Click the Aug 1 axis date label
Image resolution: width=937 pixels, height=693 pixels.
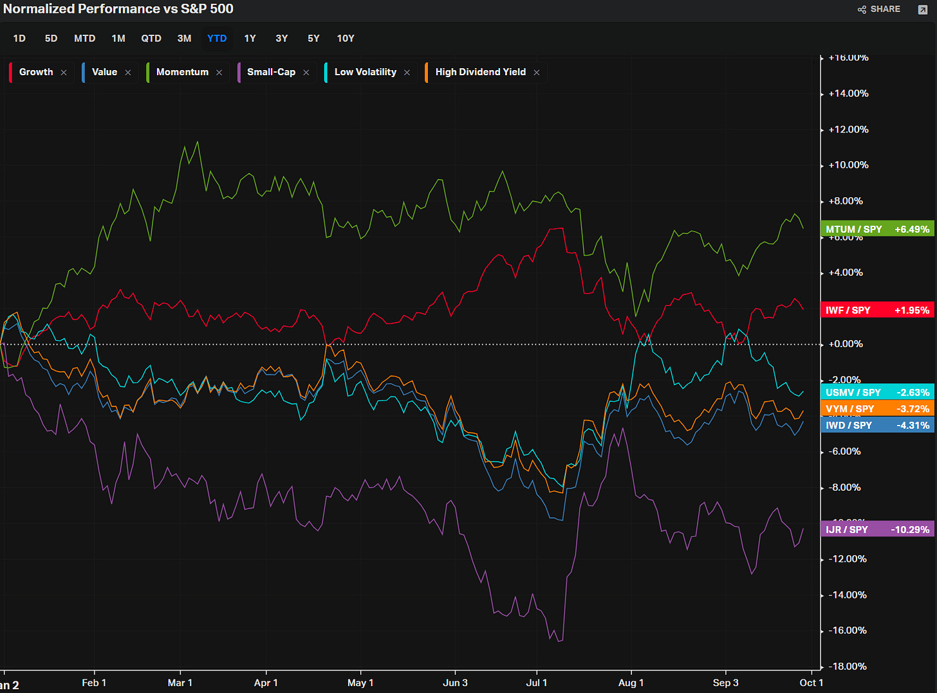pyautogui.click(x=631, y=683)
